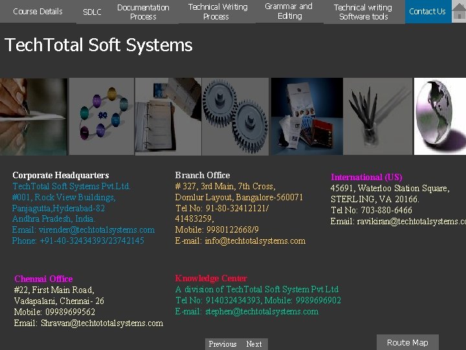This screenshot has width=466, height=350.
Task: Click the 'Tel No: 91-80-32412121/' line
Action: click(x=222, y=208)
